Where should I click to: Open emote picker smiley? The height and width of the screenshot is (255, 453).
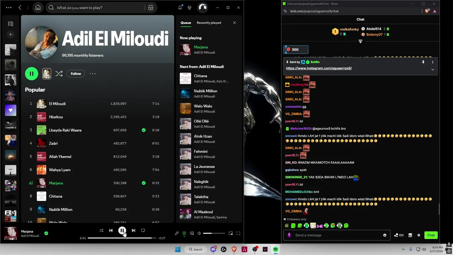385,235
